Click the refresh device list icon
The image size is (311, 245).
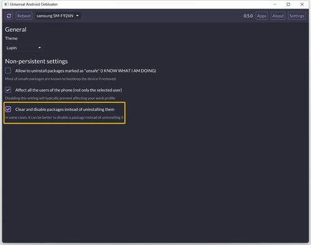click(x=9, y=16)
